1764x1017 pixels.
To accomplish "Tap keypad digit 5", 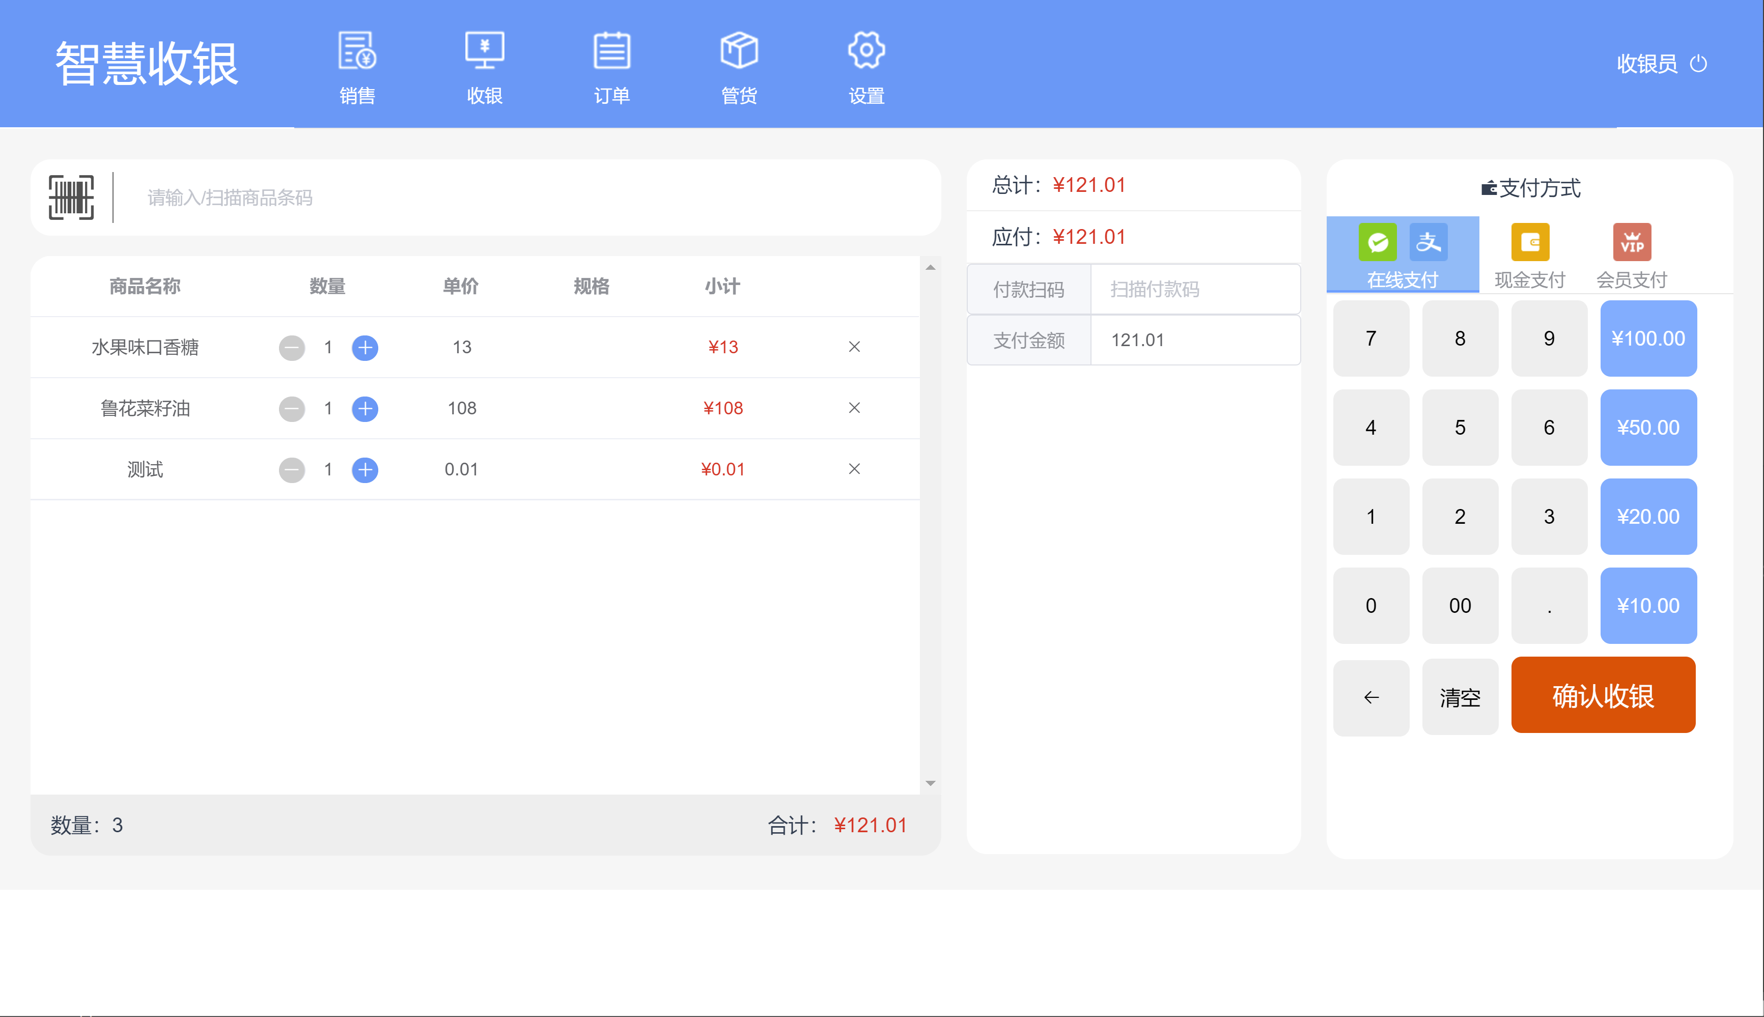I will (1460, 428).
